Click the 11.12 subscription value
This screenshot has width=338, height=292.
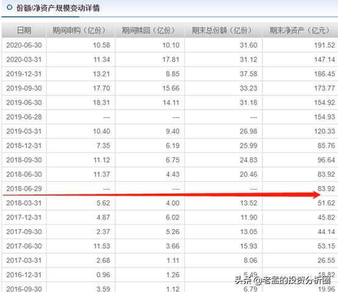point(101,160)
